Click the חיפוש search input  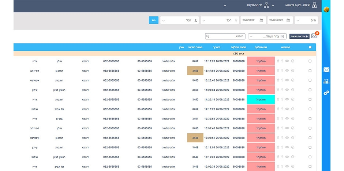coord(225,36)
